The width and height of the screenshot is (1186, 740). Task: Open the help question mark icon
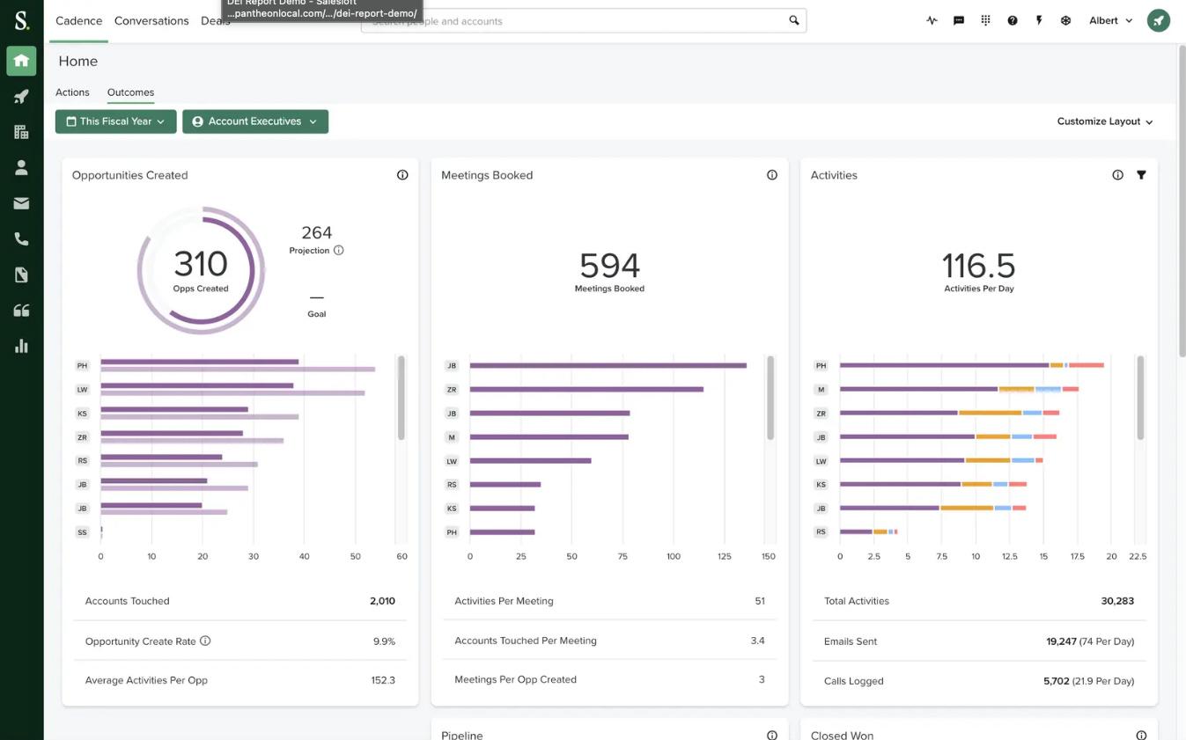[1013, 20]
